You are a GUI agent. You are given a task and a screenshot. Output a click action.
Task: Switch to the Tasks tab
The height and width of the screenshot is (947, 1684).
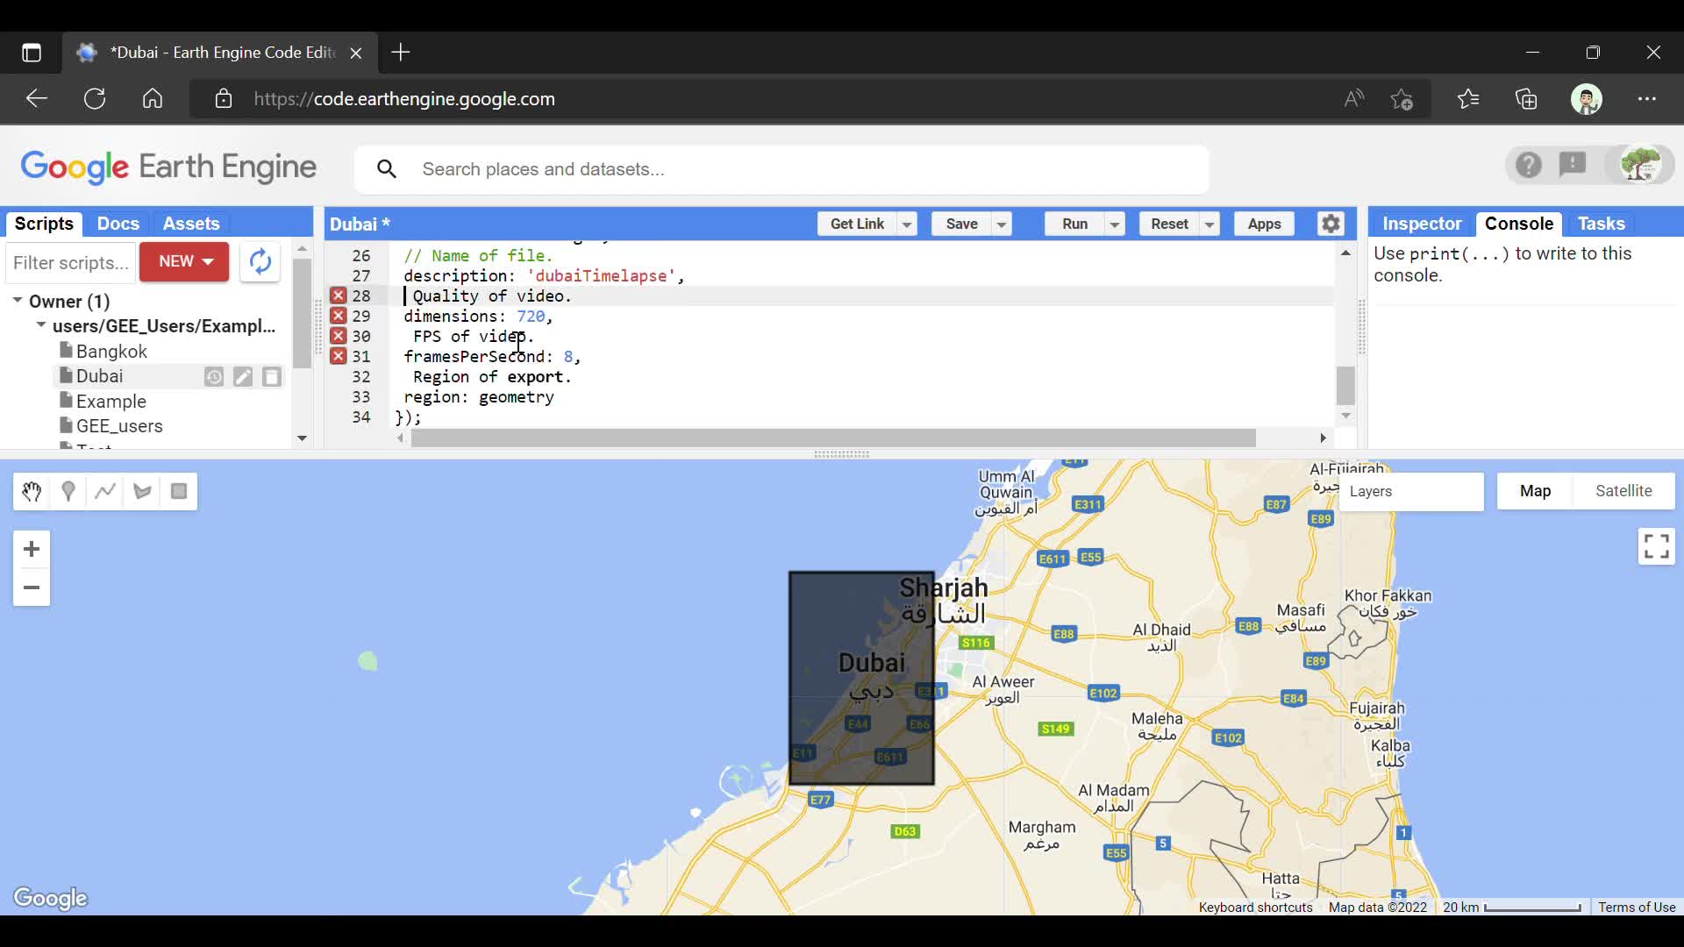pos(1602,224)
